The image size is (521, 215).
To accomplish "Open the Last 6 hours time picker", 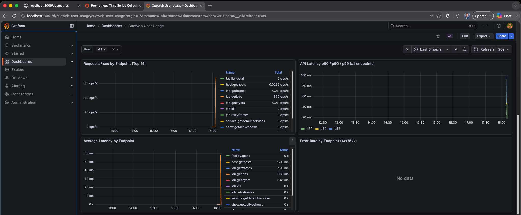I will (431, 49).
